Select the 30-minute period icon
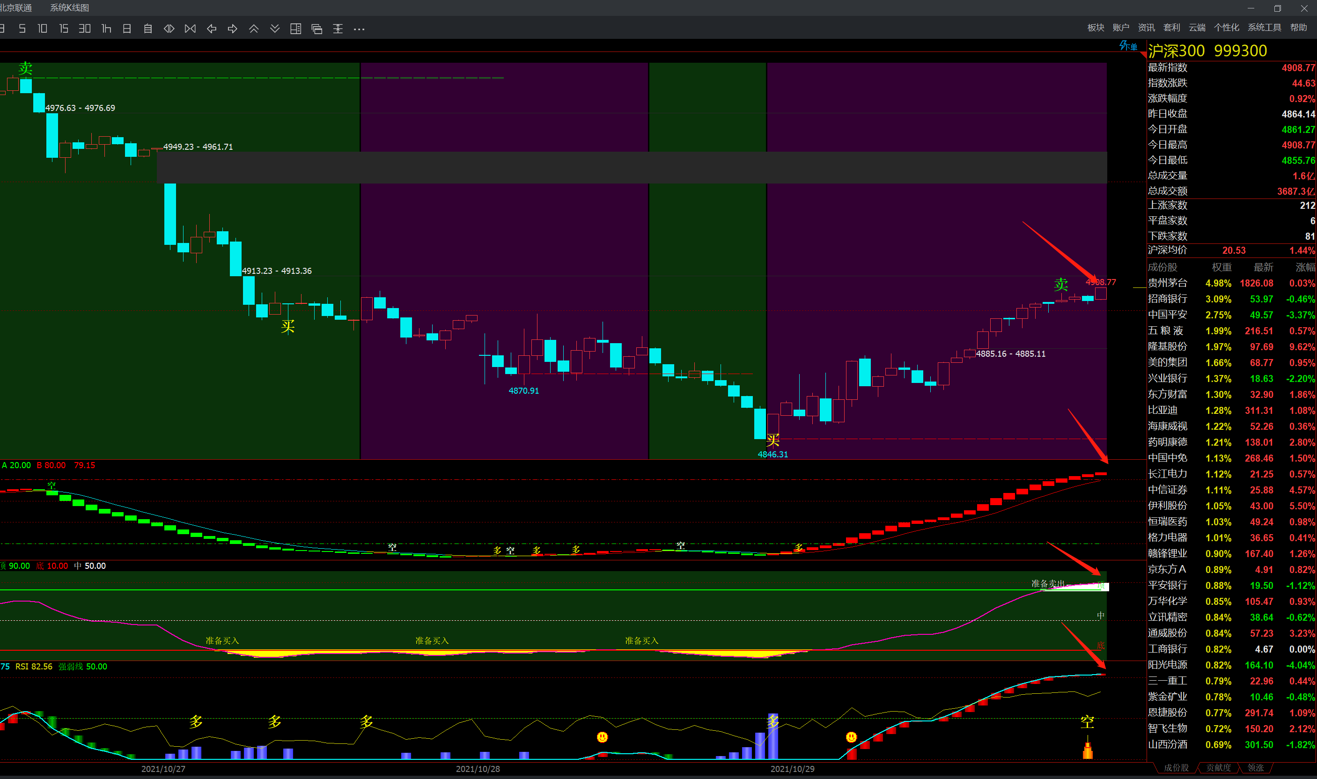Screen dimensions: 1317x779 point(85,29)
